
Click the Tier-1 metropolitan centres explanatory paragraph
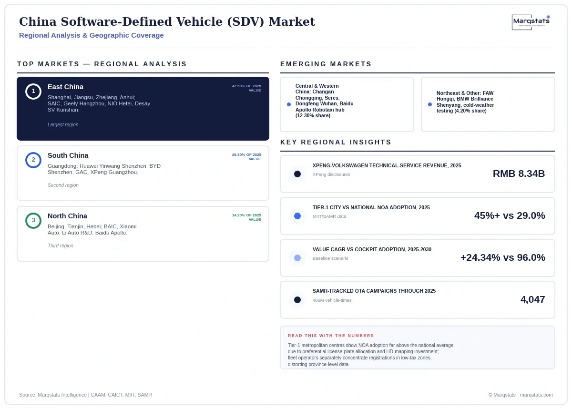tap(370, 355)
